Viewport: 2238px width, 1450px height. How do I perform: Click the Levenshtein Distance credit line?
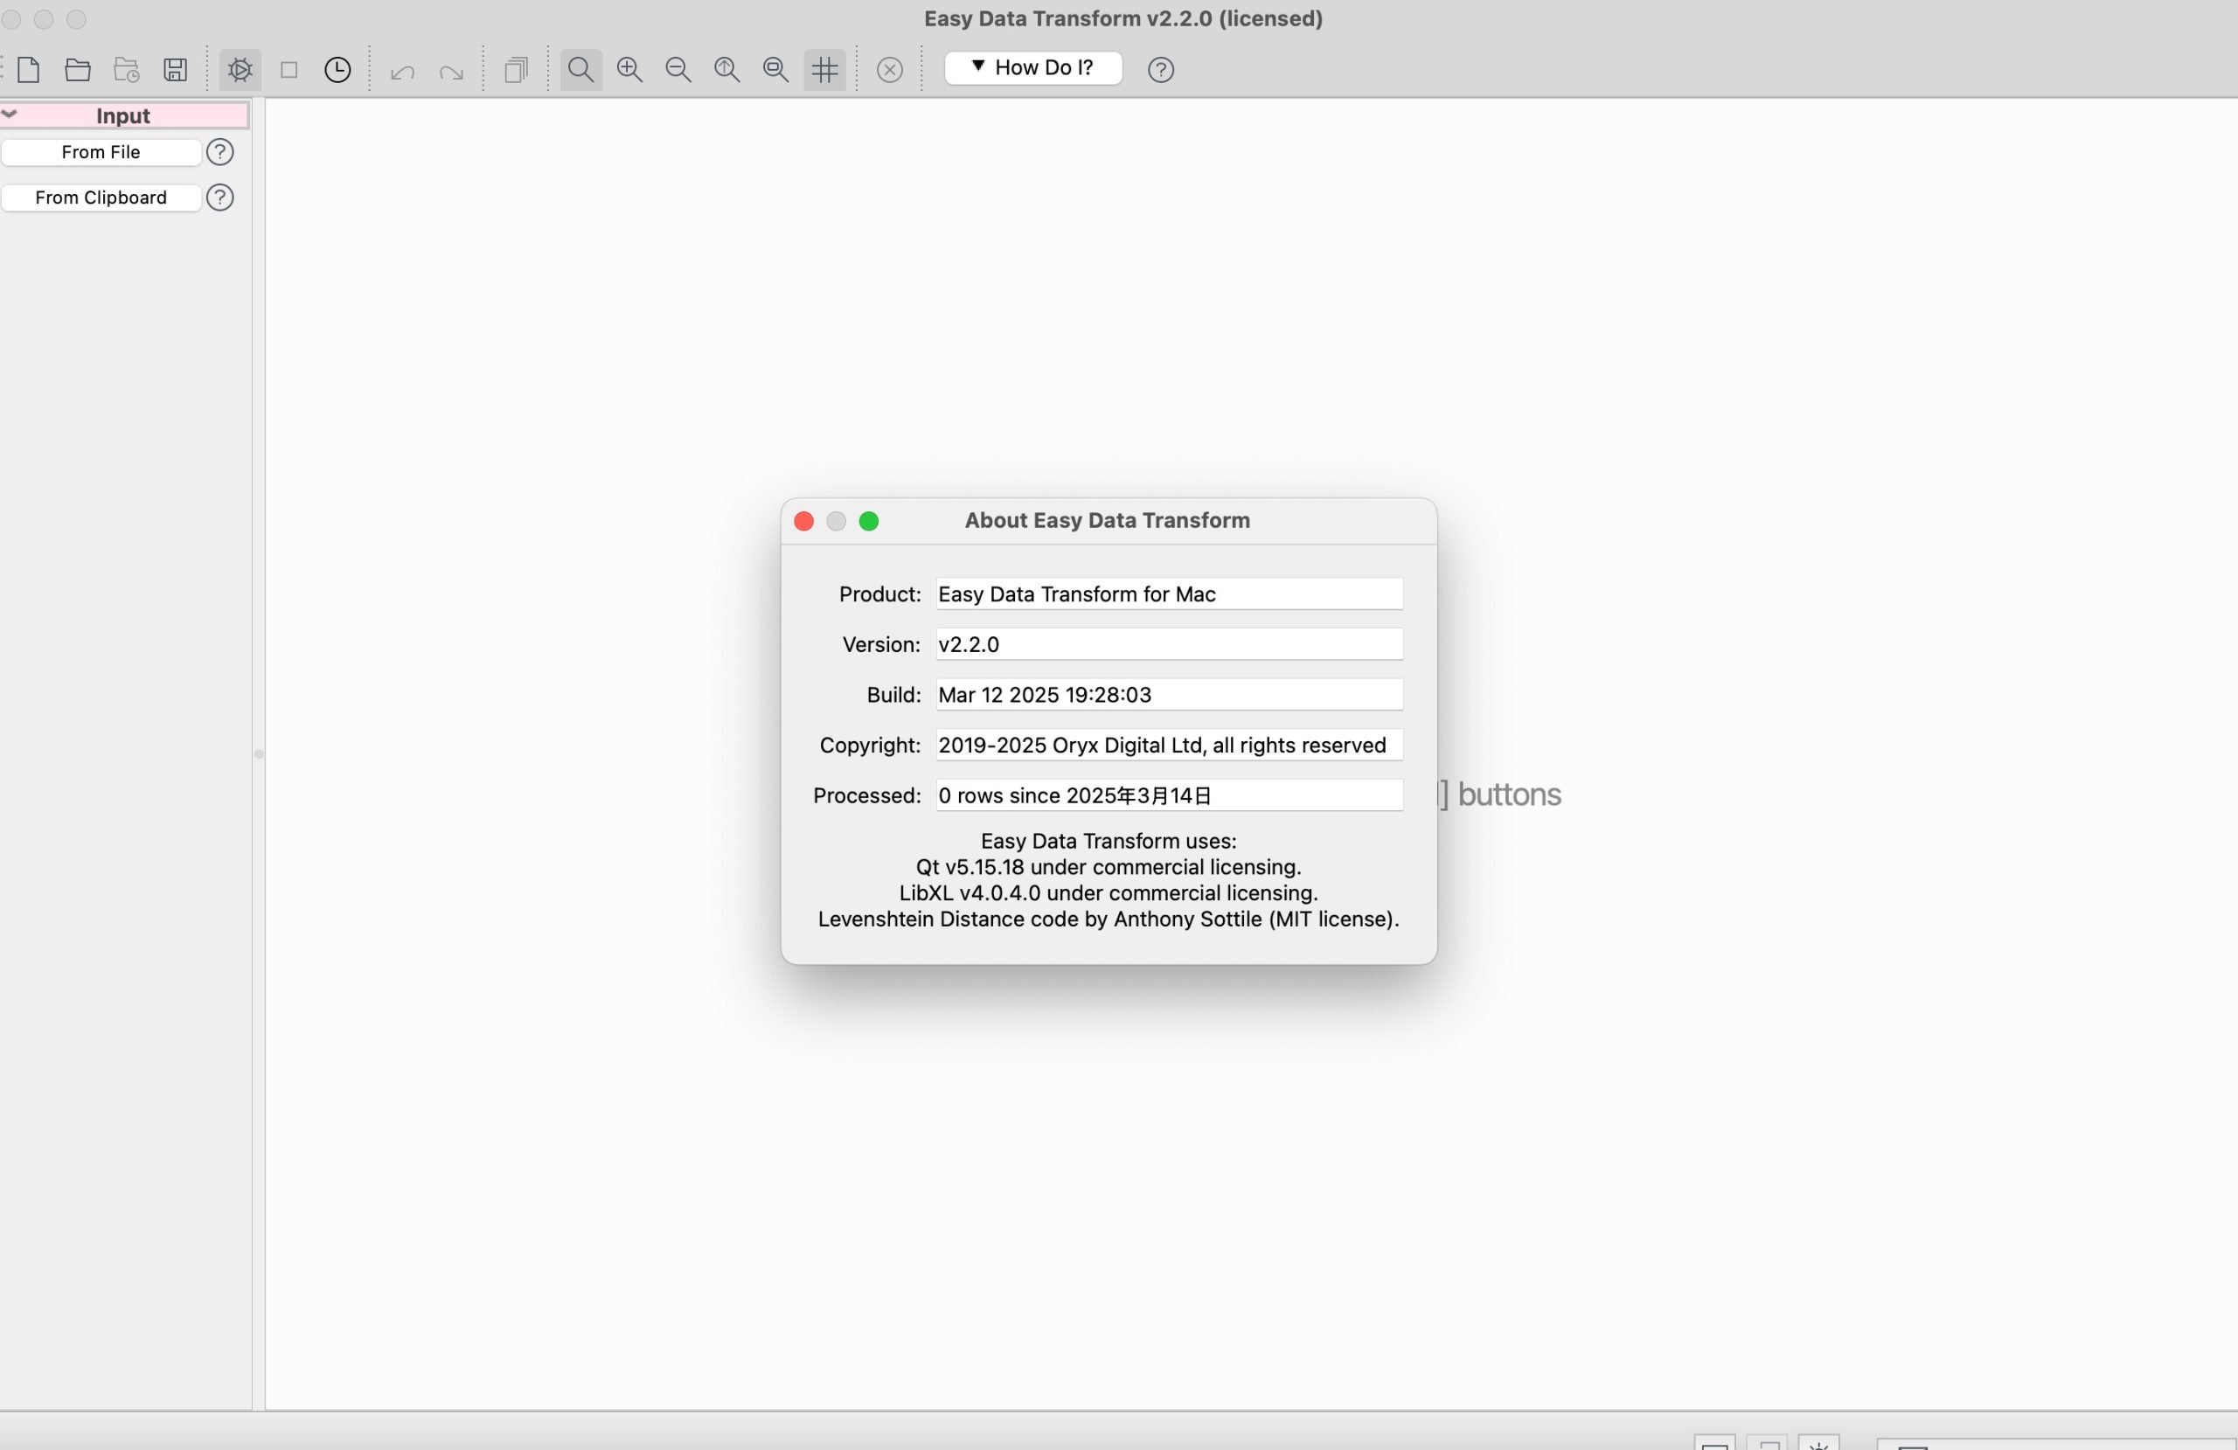(x=1109, y=919)
